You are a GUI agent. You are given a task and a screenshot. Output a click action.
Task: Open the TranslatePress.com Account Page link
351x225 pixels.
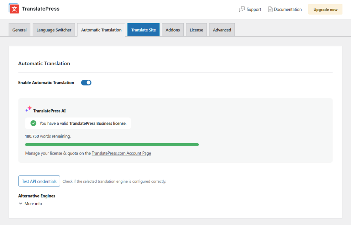pyautogui.click(x=121, y=153)
